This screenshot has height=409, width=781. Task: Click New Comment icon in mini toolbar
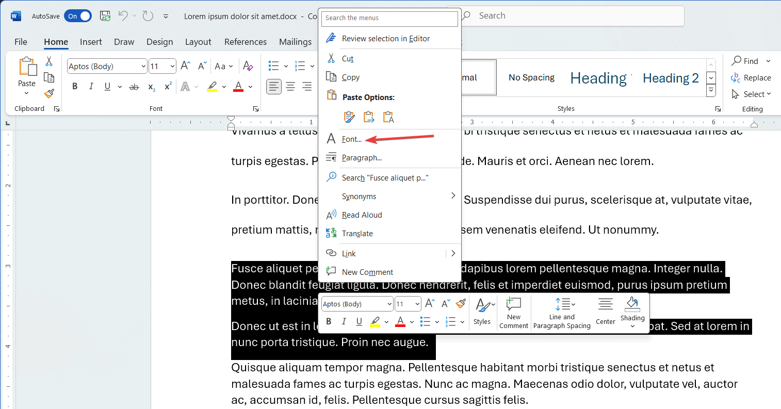(514, 313)
